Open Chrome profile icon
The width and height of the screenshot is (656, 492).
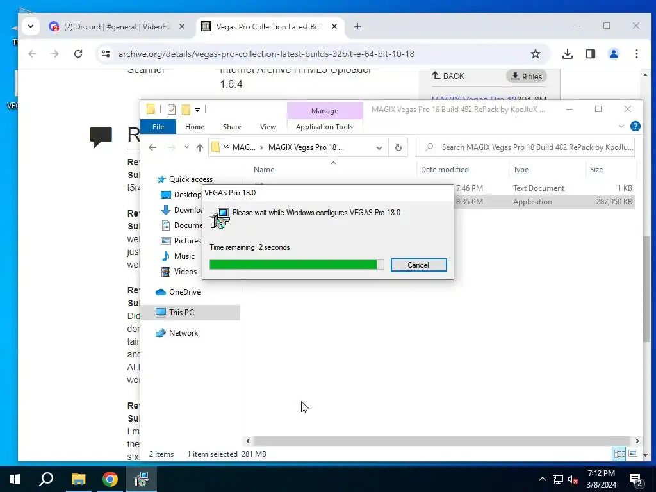click(x=613, y=54)
